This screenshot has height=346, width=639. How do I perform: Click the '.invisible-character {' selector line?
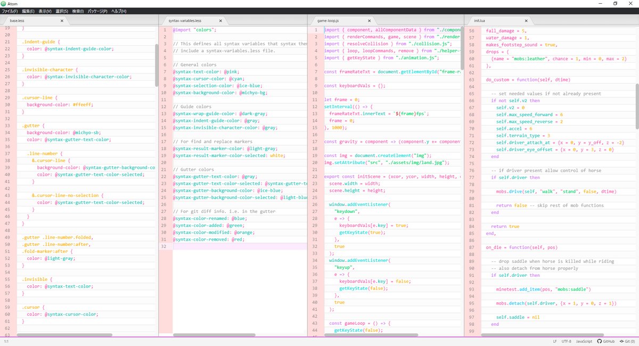pyautogui.click(x=50, y=69)
